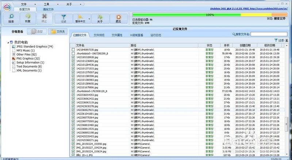Uncheck the box for 1422360627631.jpg
The image size is (292, 160).
coord(73,110)
